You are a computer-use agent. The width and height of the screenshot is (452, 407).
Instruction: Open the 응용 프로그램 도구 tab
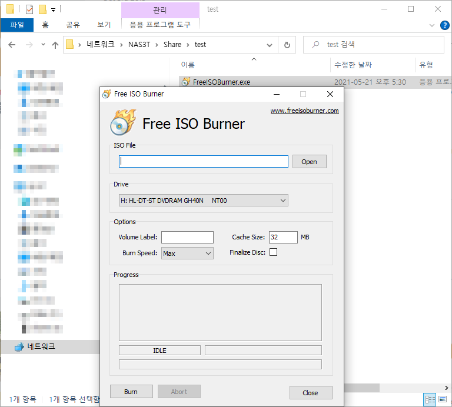(160, 25)
